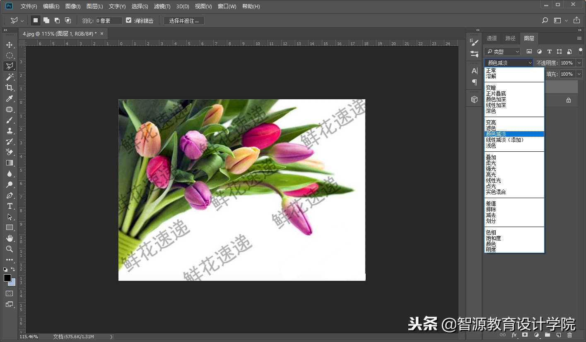This screenshot has width=586, height=342.
Task: Select the Hand tool
Action: tap(9, 238)
